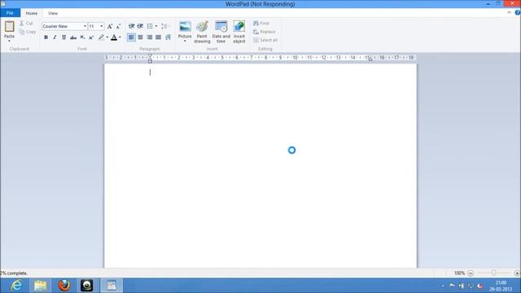This screenshot has width=521, height=293.
Task: Expand the highlight color dropdown arrow
Action: 107,37
